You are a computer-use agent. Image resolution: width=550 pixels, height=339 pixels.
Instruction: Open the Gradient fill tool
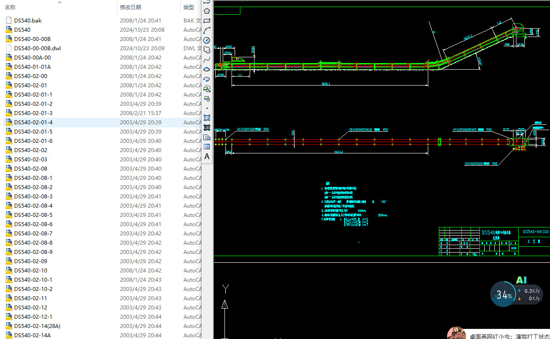click(206, 127)
